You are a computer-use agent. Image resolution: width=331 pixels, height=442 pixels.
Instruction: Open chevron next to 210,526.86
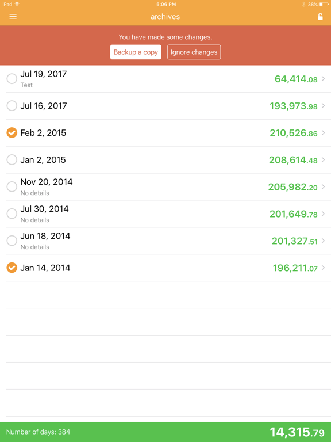[323, 133]
